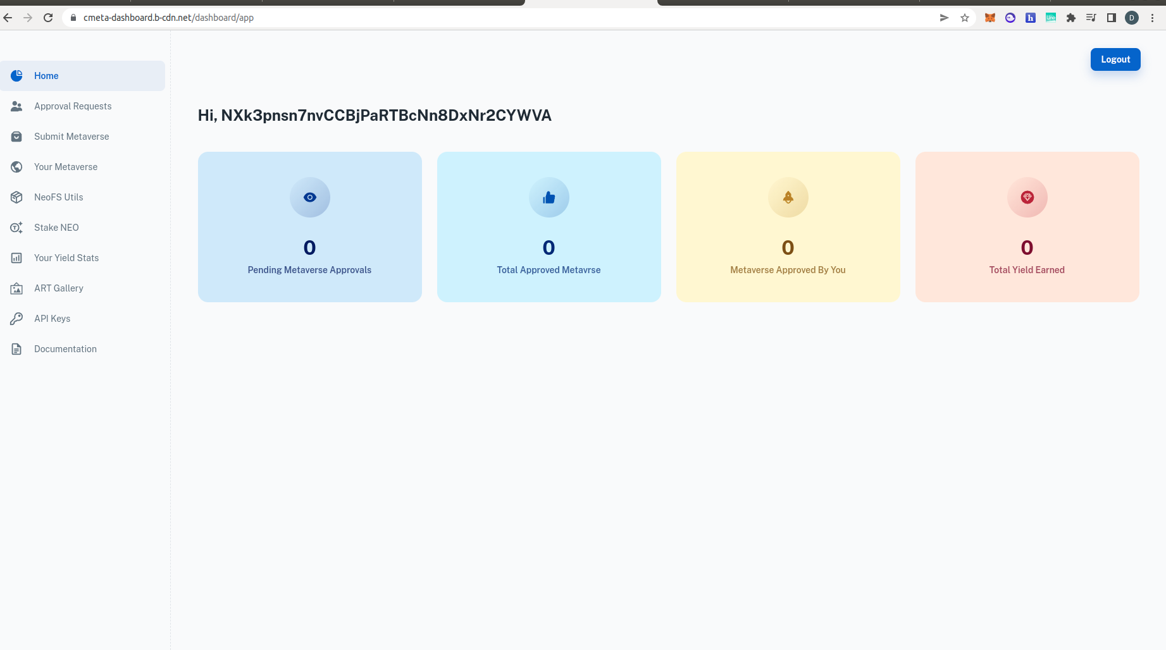Click the Stake NEO token icon
Image resolution: width=1166 pixels, height=650 pixels.
point(16,228)
